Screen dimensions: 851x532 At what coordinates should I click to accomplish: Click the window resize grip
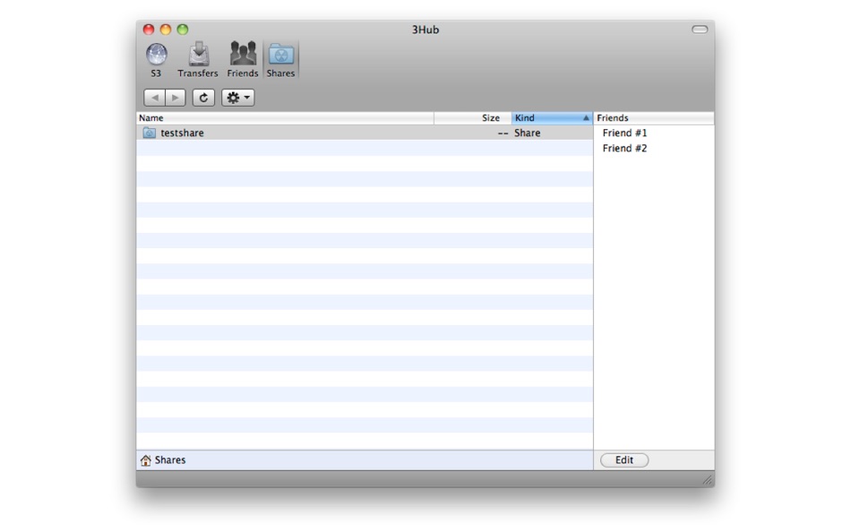click(707, 480)
